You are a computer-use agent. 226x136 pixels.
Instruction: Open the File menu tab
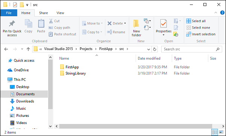point(9,13)
